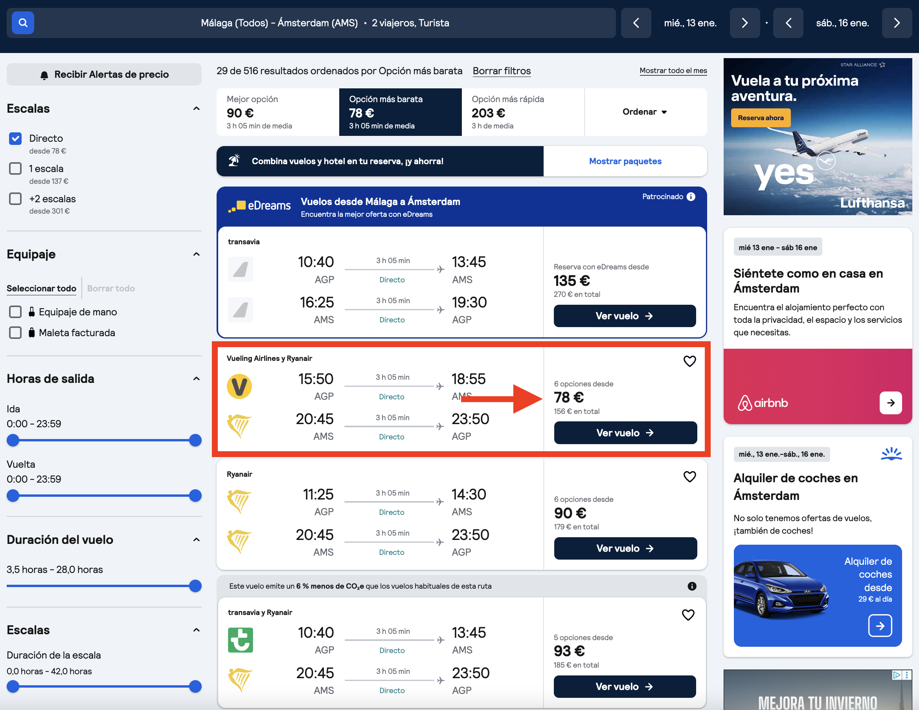Screen dimensions: 919x710
Task: Favorite the Ryanair 90 € flight heart
Action: click(689, 477)
